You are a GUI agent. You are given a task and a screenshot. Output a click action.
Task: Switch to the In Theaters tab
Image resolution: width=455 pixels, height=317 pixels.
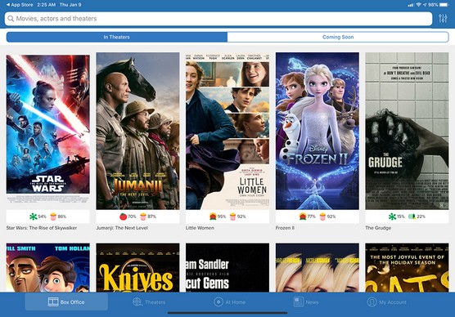pyautogui.click(x=117, y=37)
